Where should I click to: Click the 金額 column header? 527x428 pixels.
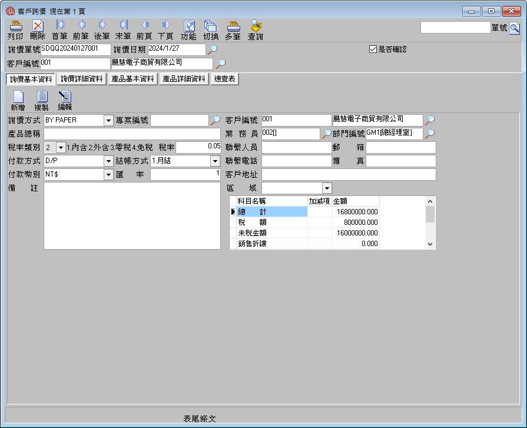pyautogui.click(x=355, y=201)
